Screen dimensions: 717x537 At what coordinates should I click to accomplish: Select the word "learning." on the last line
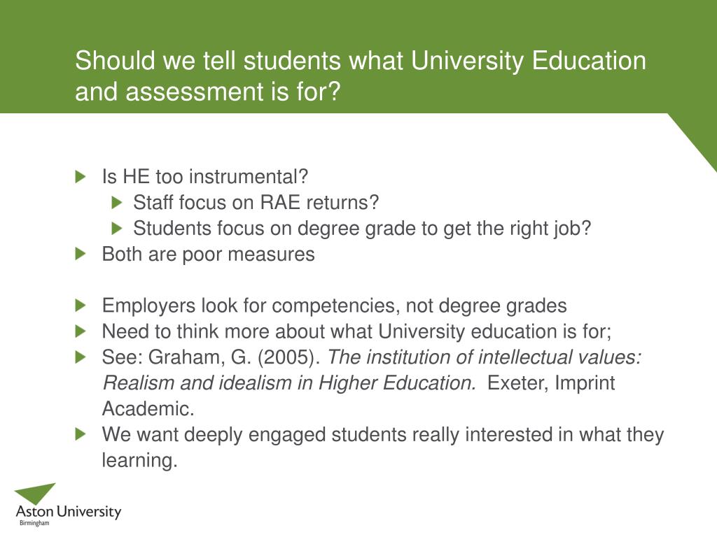click(x=139, y=460)
